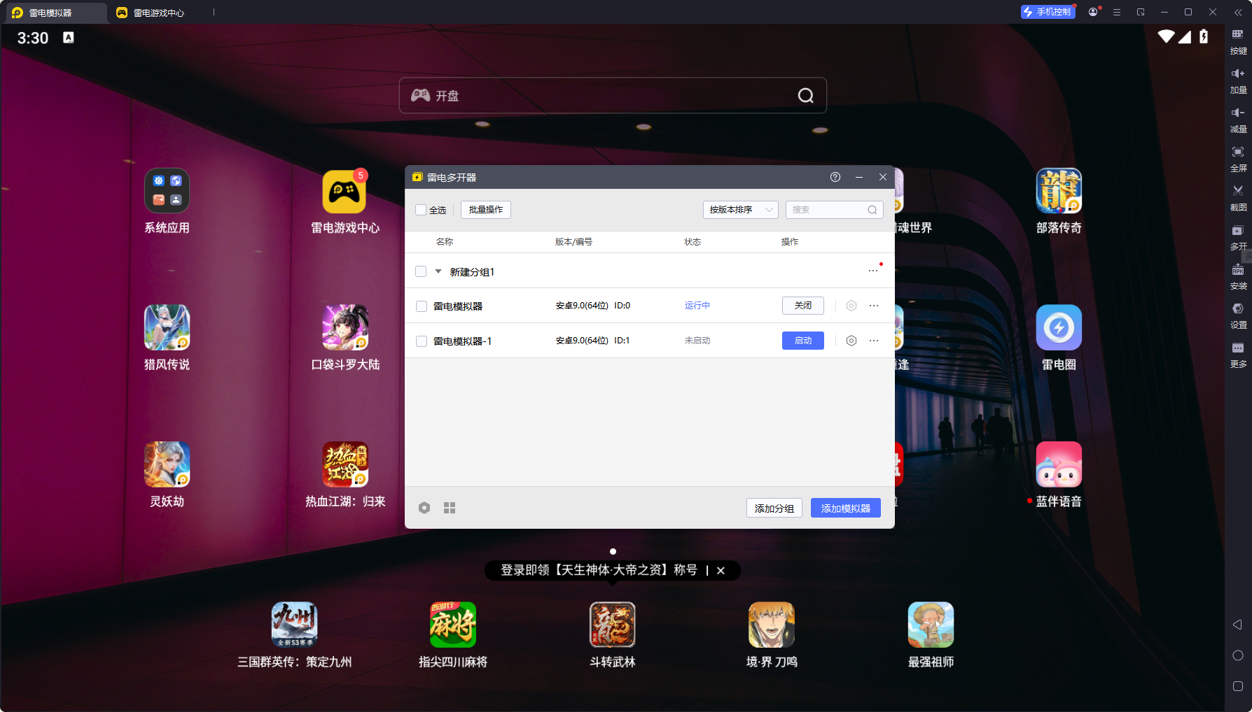This screenshot has height=712, width=1252.
Task: Open settings gear for 雷电模拟器 ID:0 row
Action: (x=851, y=306)
